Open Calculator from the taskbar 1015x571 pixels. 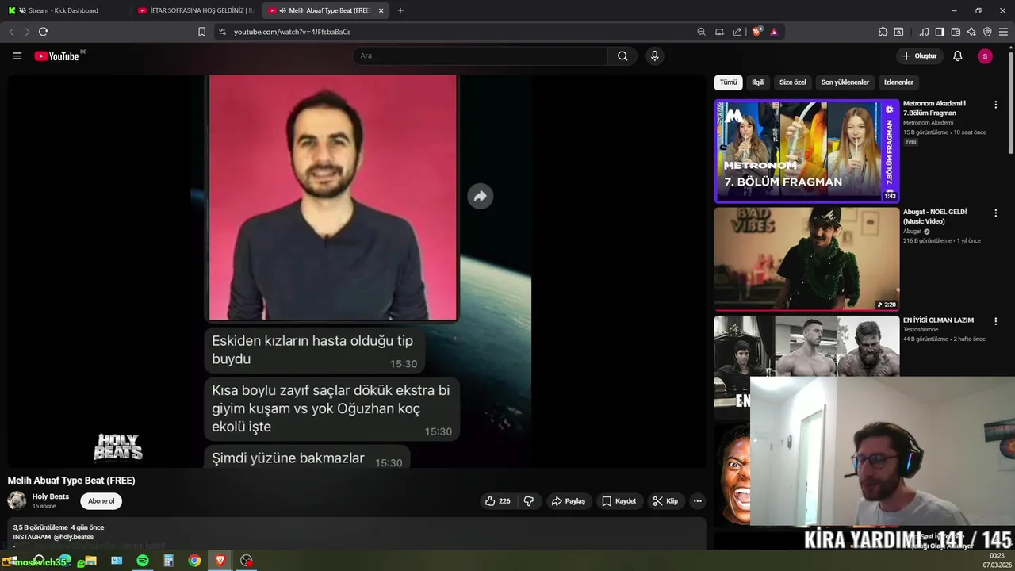[x=168, y=561]
